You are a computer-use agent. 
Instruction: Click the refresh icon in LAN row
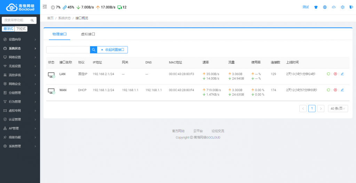tap(328, 74)
